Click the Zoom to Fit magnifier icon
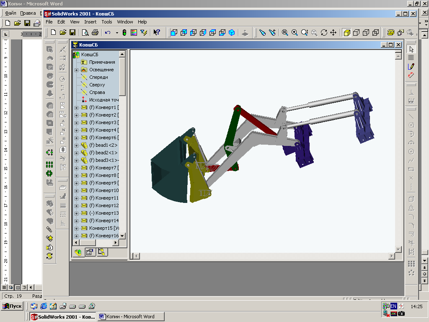The image size is (429, 322). click(285, 32)
